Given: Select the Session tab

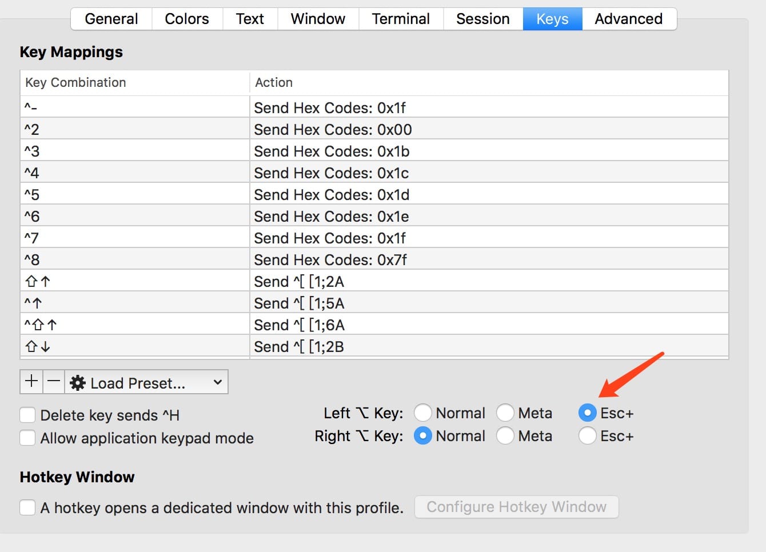Looking at the screenshot, I should point(483,19).
